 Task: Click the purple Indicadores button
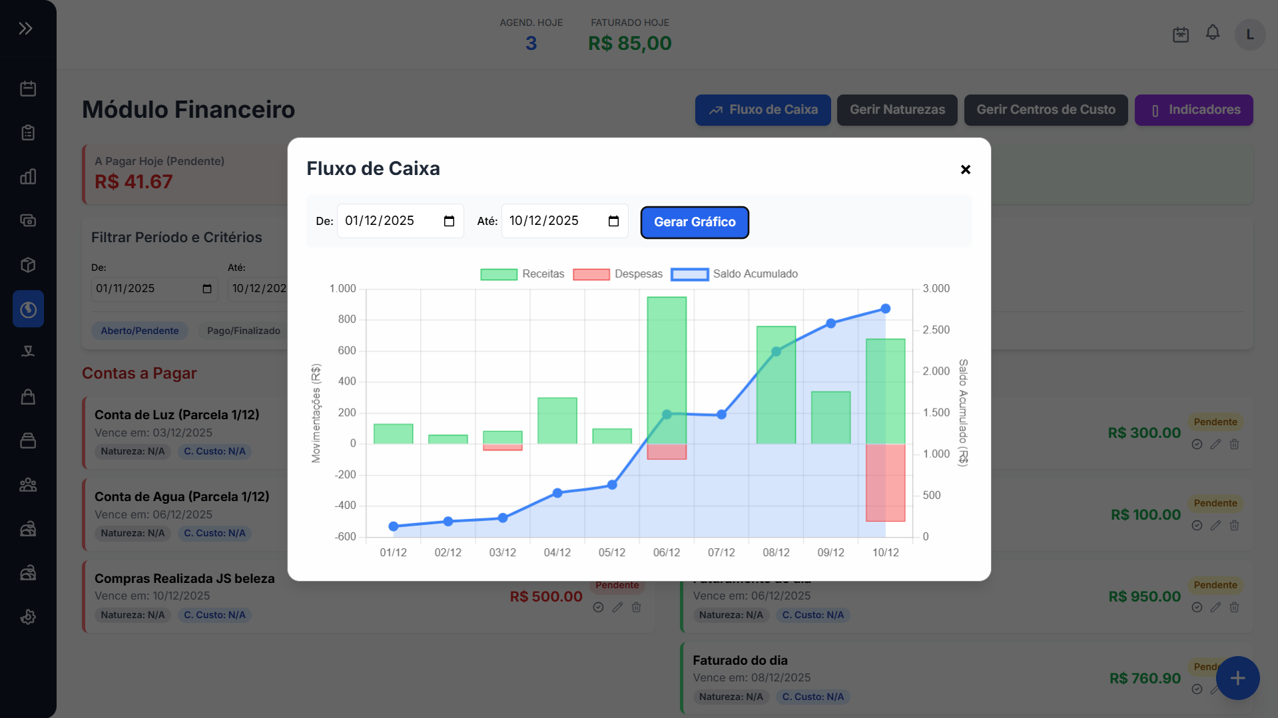1193,110
